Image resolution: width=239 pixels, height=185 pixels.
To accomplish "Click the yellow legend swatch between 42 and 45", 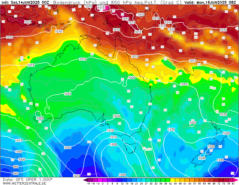I will click(173, 180).
